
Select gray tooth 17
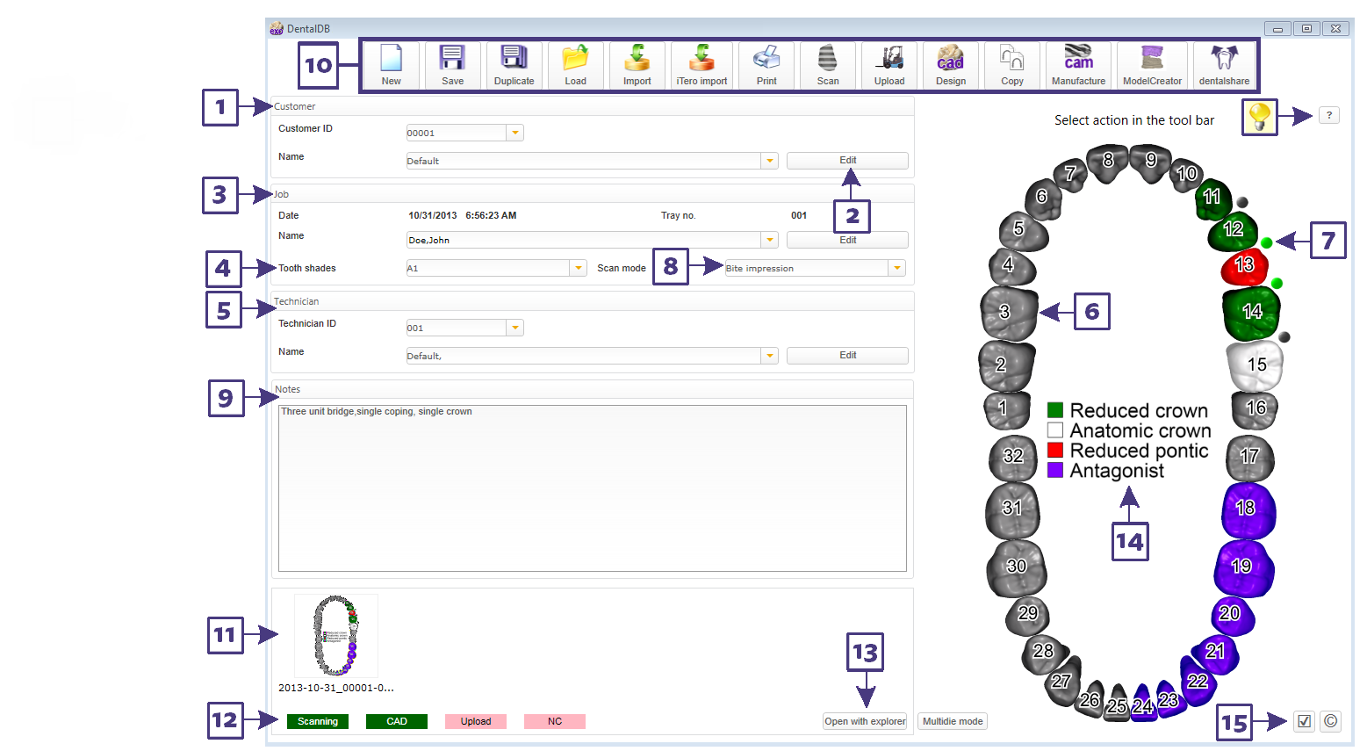1250,458
